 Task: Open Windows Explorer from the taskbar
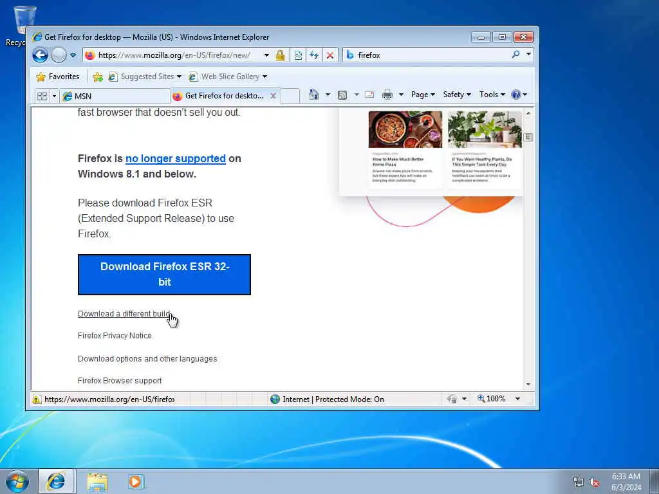[98, 482]
